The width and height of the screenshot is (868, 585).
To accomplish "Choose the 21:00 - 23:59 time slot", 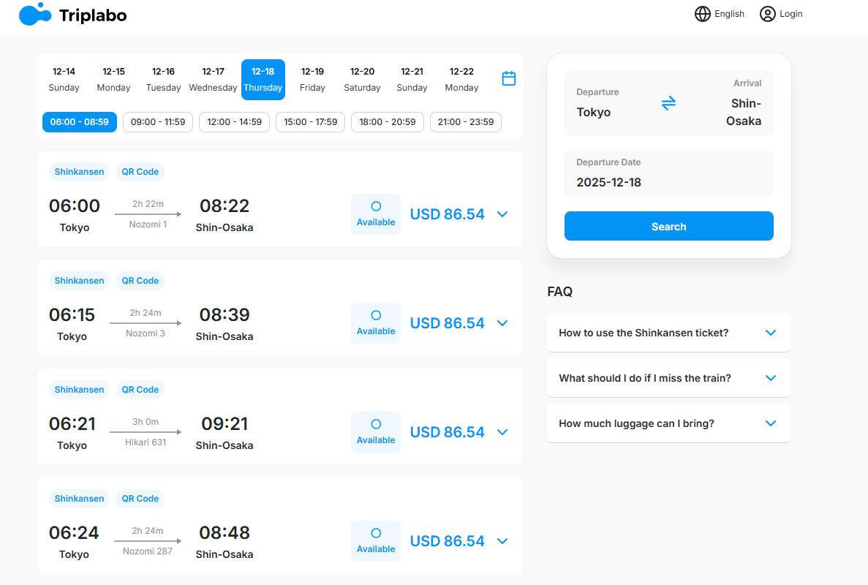I will tap(465, 122).
